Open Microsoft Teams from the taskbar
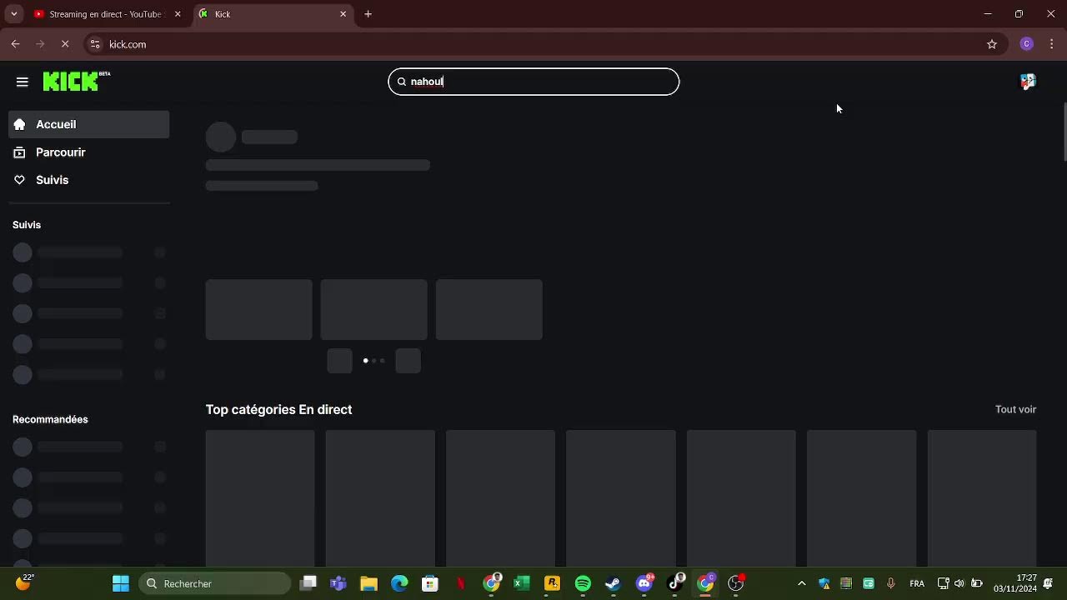 click(x=338, y=583)
